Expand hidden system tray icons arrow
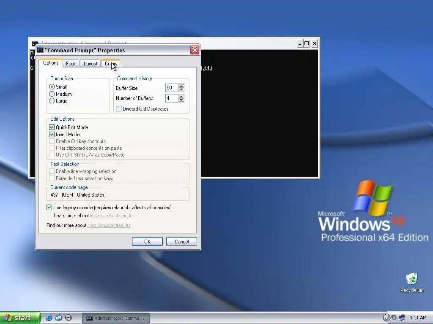433x324 pixels. point(386,318)
